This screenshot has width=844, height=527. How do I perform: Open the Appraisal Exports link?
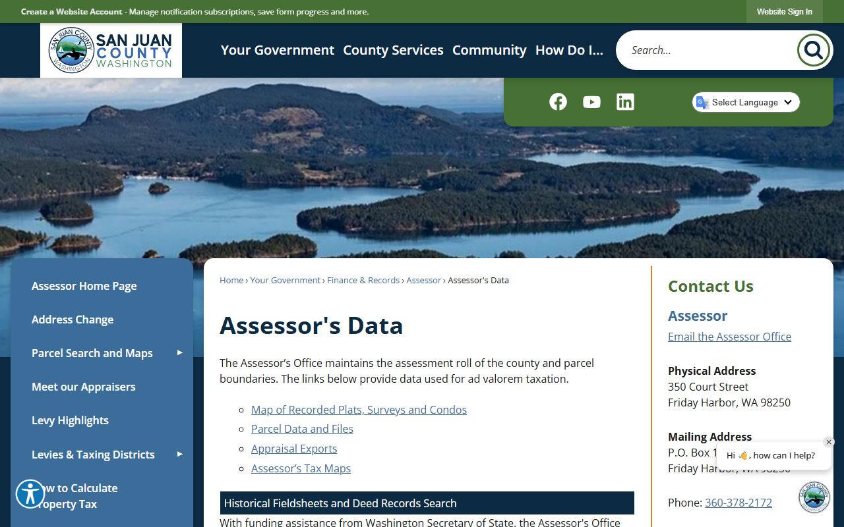[x=294, y=449]
